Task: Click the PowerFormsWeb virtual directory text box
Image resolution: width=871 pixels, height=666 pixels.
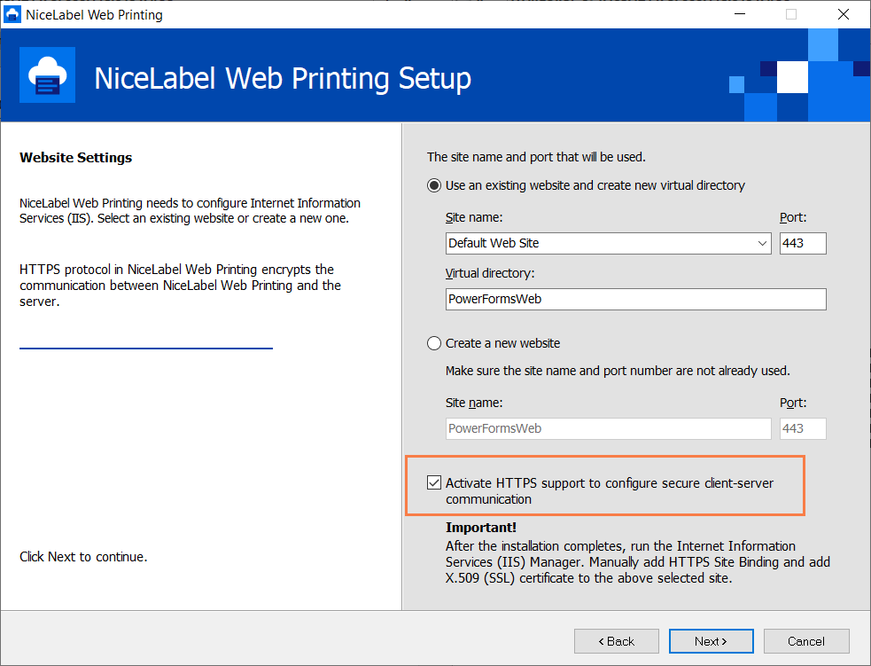Action: 634,299
